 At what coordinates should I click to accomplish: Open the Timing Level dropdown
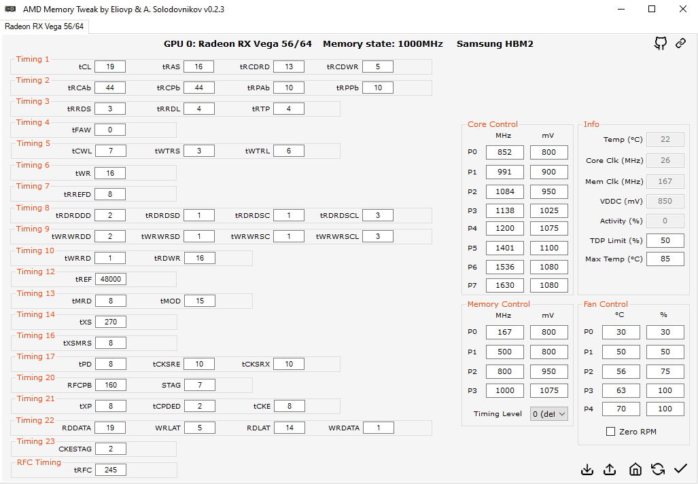pos(549,414)
